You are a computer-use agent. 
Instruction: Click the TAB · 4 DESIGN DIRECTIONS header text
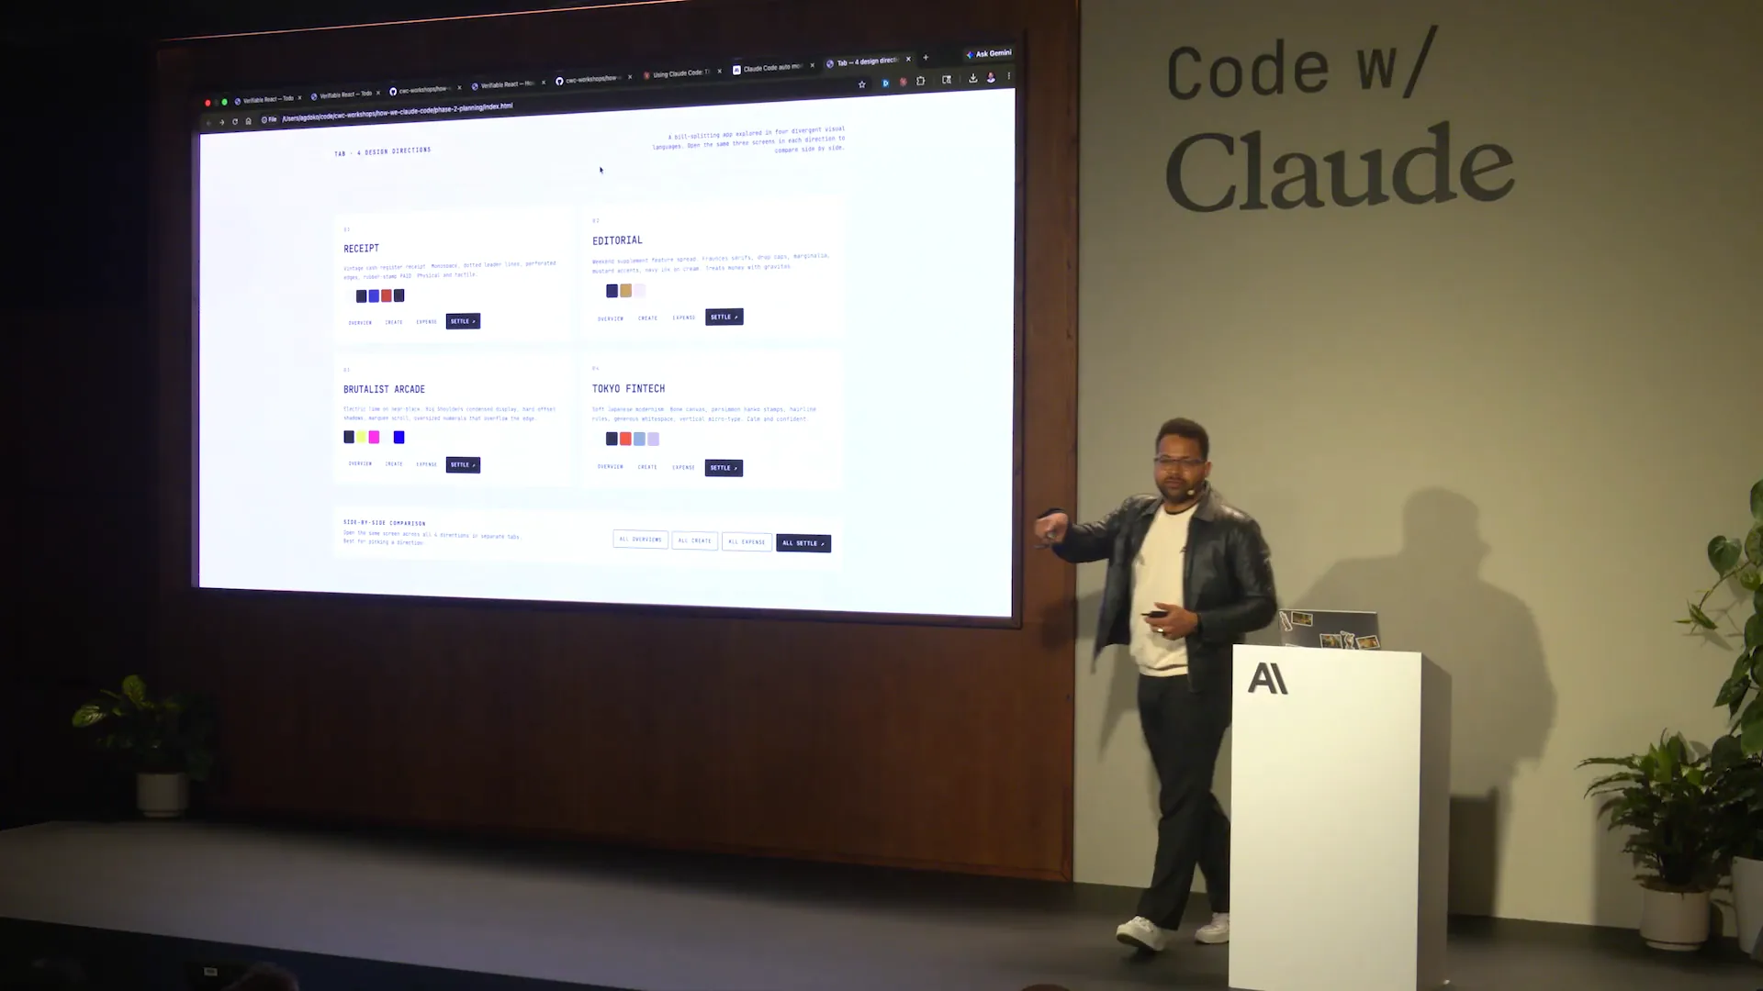(382, 151)
